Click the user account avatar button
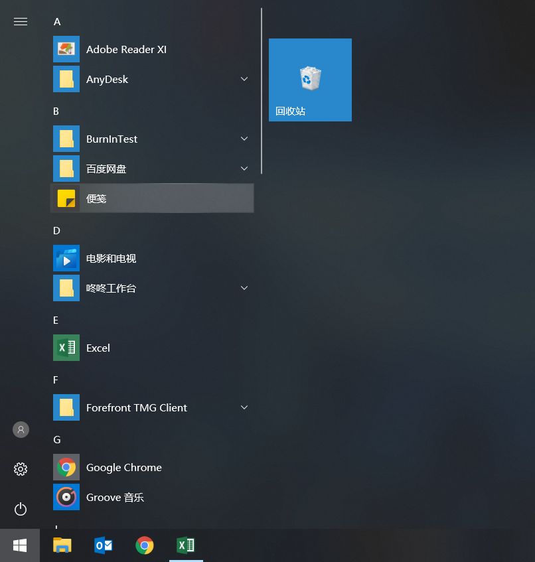This screenshot has height=562, width=535. [x=21, y=429]
